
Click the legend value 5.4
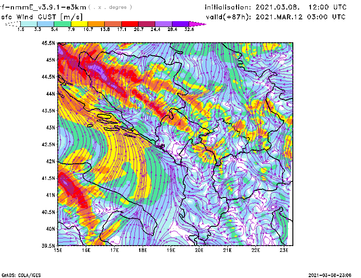tap(54, 29)
